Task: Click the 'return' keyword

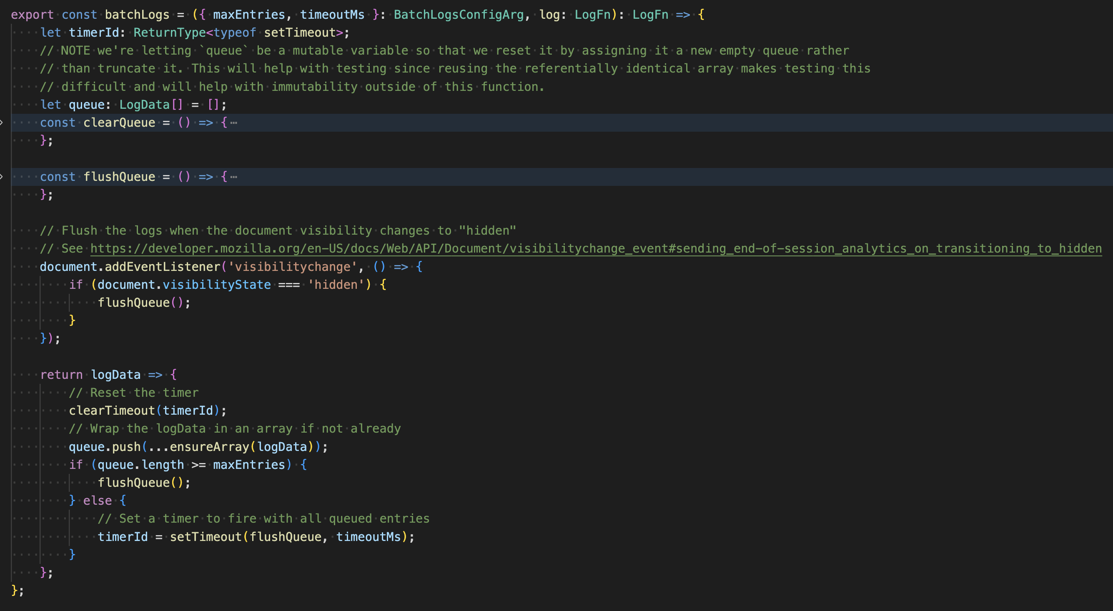Action: (61, 375)
